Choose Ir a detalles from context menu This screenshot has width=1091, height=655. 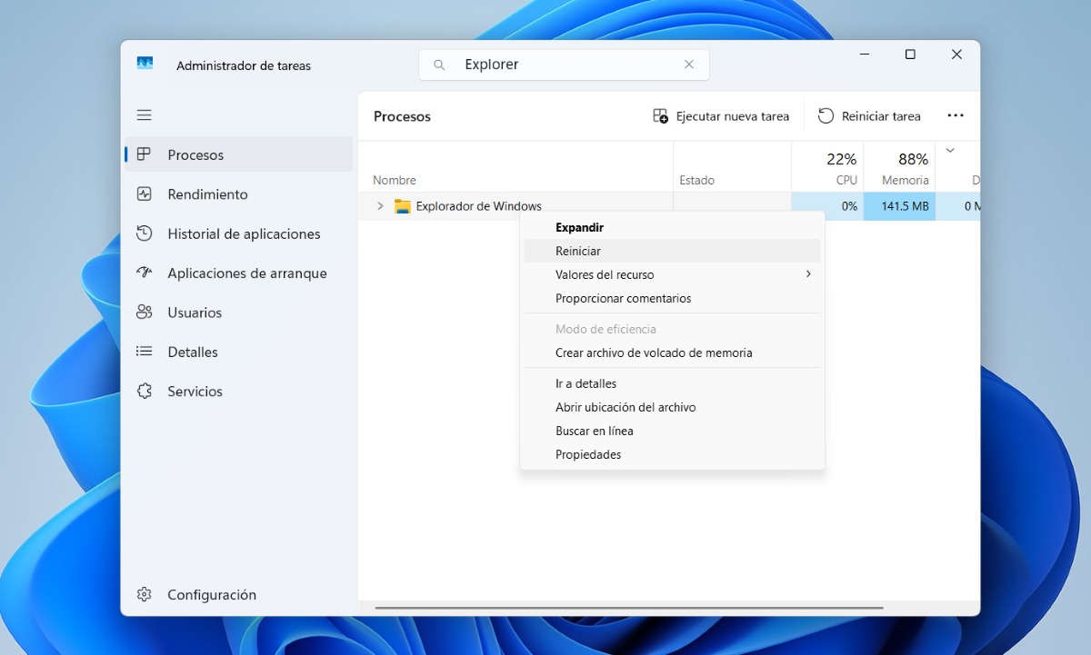pos(586,383)
